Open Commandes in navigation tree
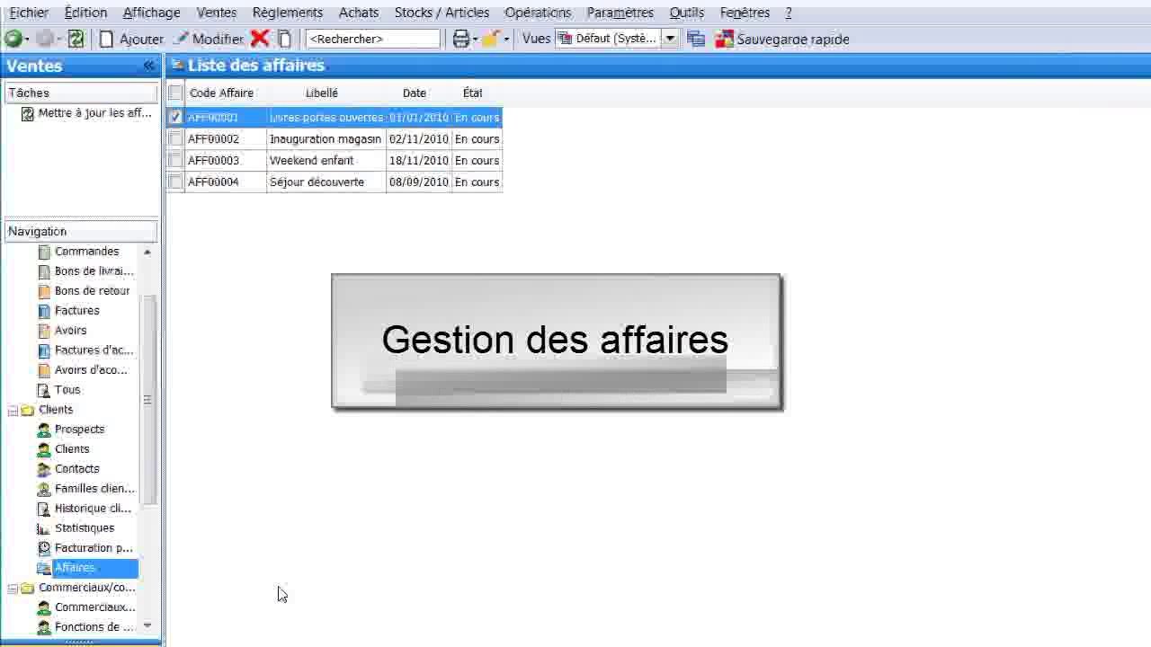 (x=86, y=252)
